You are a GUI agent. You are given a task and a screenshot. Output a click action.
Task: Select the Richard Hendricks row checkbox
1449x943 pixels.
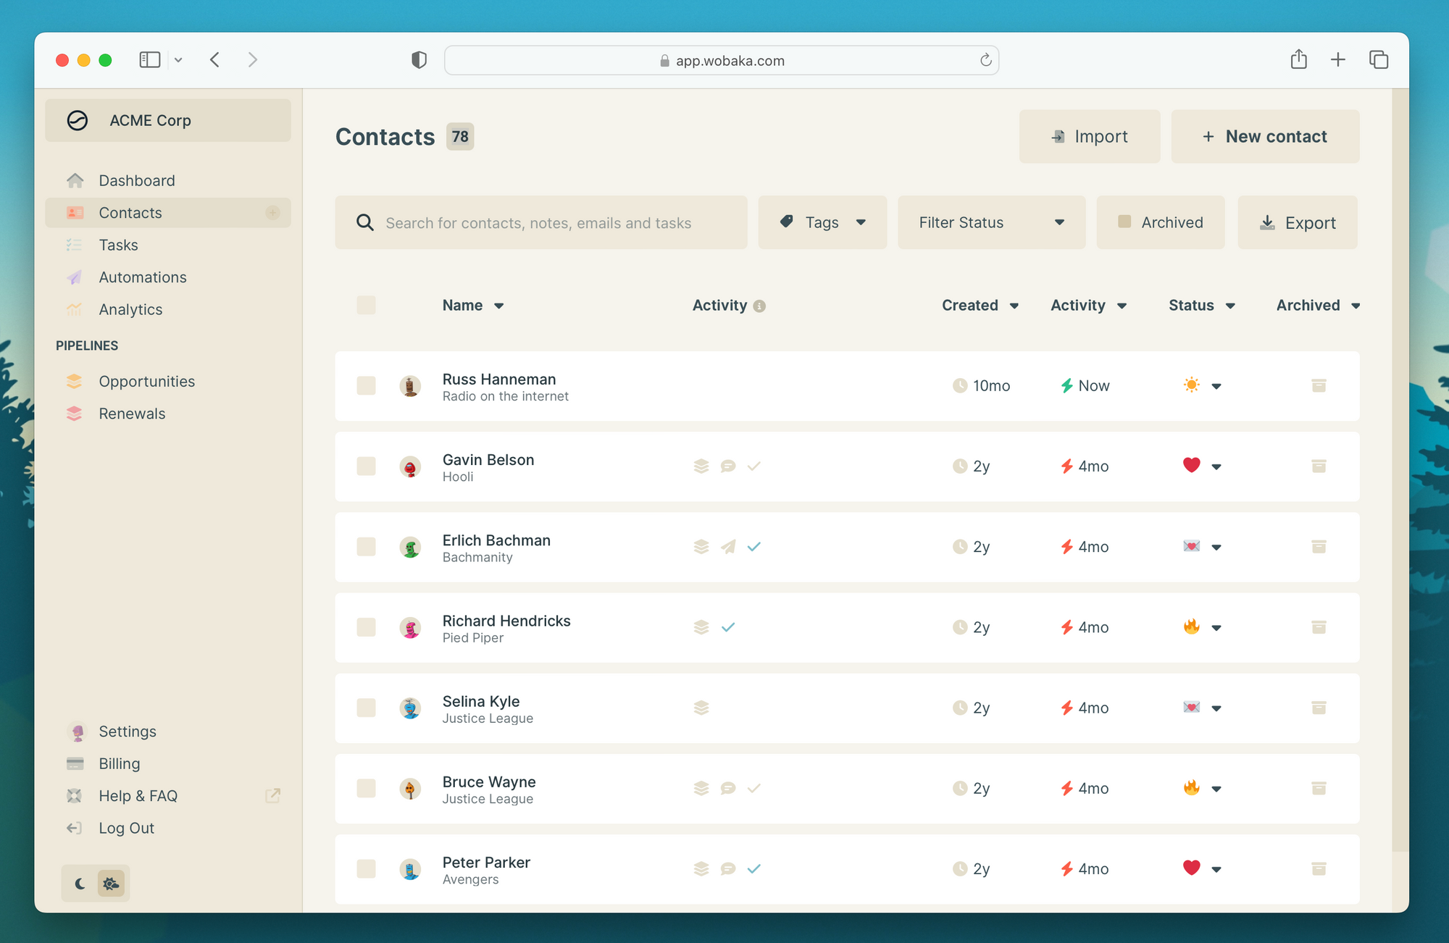pyautogui.click(x=366, y=627)
